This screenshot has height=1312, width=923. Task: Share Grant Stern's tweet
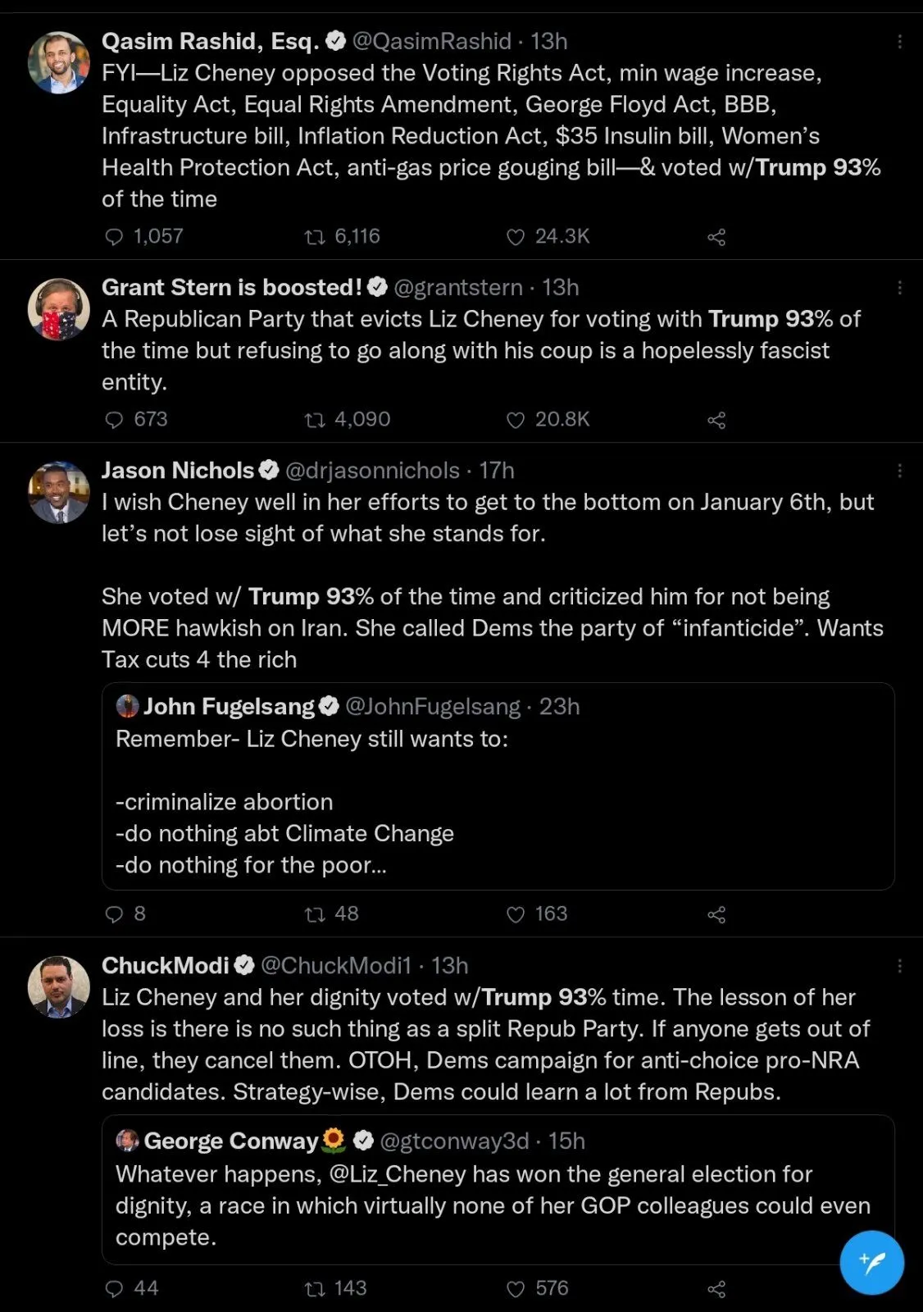[716, 421]
